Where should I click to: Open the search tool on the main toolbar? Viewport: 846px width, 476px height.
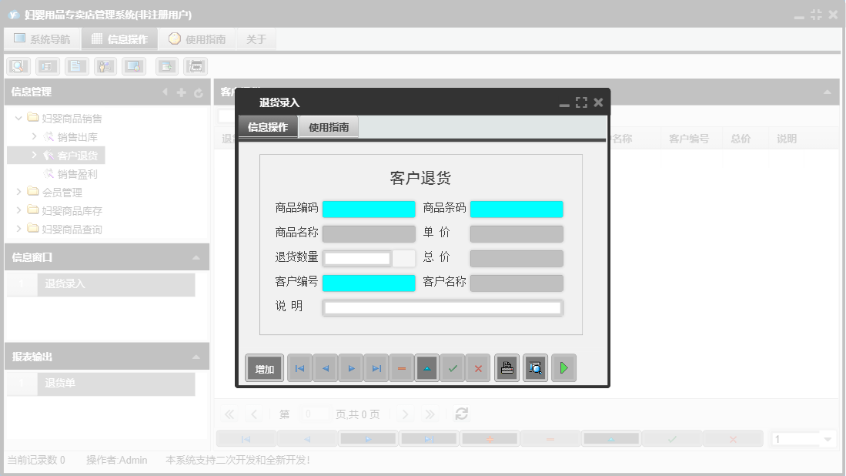tap(17, 66)
